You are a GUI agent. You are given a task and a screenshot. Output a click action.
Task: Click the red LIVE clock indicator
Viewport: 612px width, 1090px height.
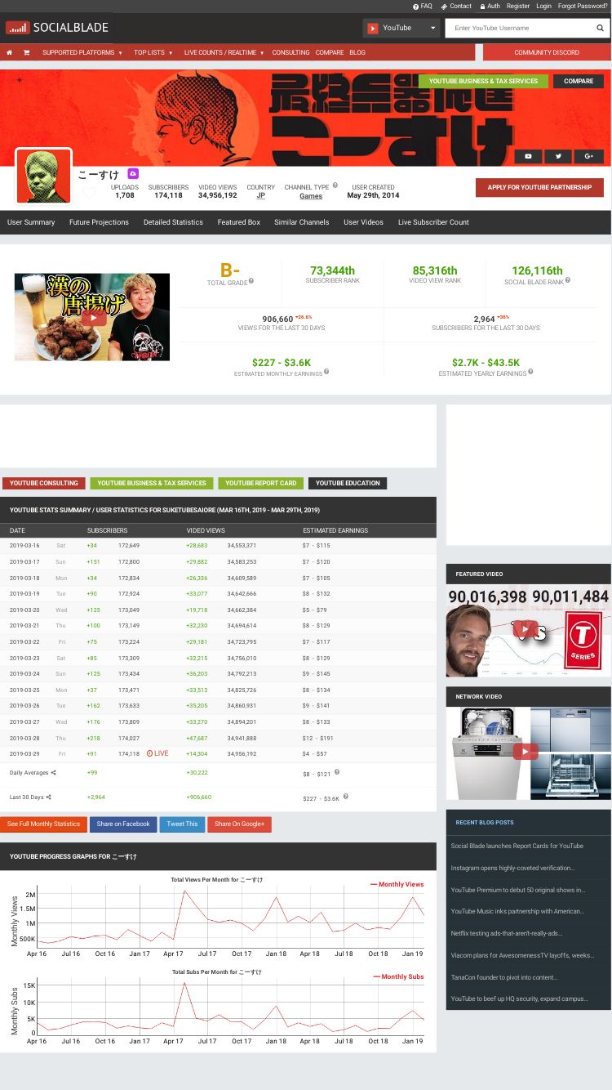click(x=157, y=753)
